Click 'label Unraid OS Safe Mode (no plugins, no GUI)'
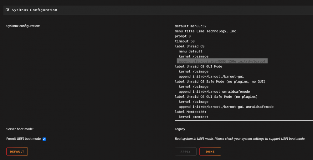This screenshot has height=160, width=313. pos(220,82)
